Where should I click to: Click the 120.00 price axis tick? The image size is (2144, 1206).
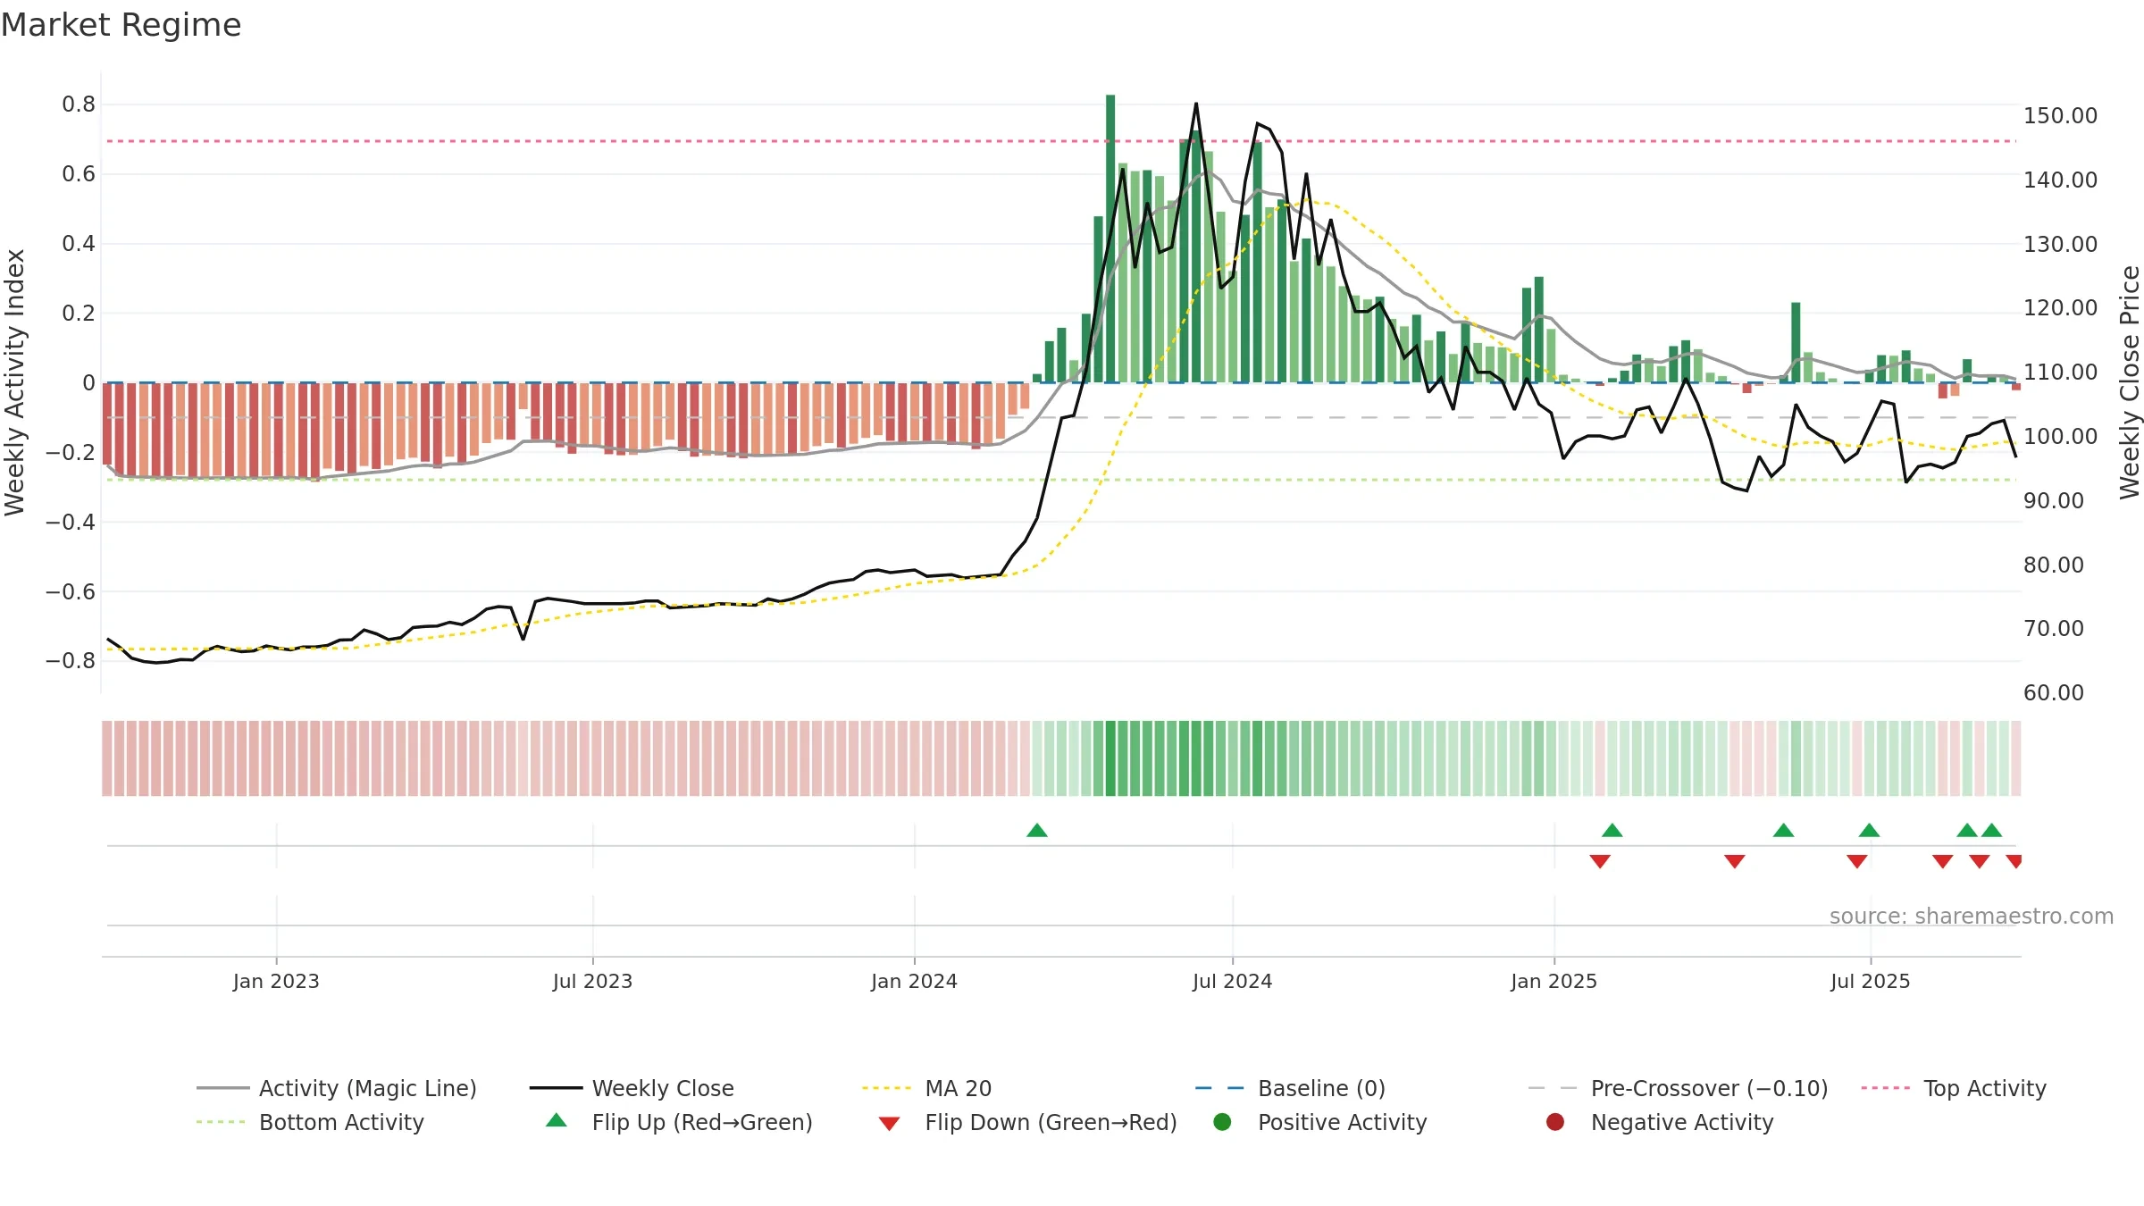point(2060,308)
